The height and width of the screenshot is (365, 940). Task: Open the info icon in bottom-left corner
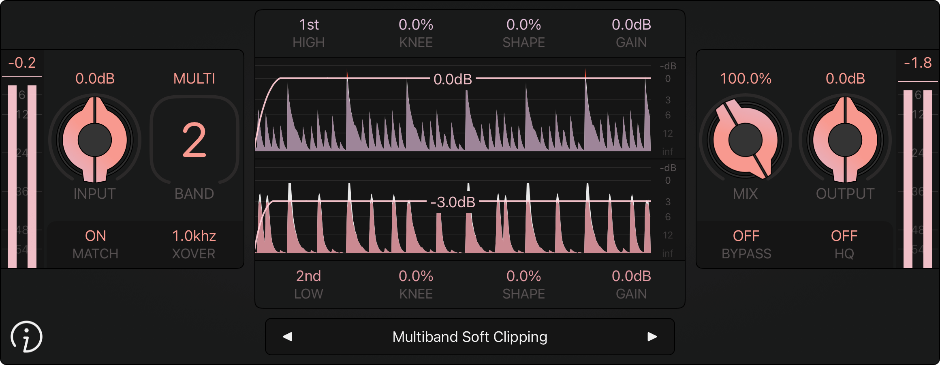click(x=26, y=337)
